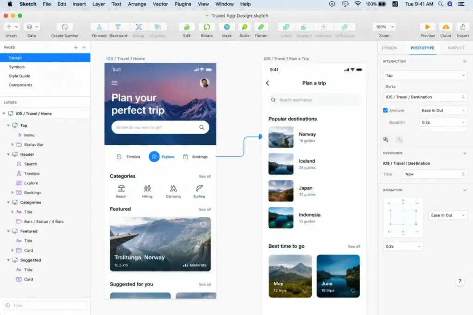Click the Beach category icon
Screen dimensions: 473x315
click(x=121, y=189)
